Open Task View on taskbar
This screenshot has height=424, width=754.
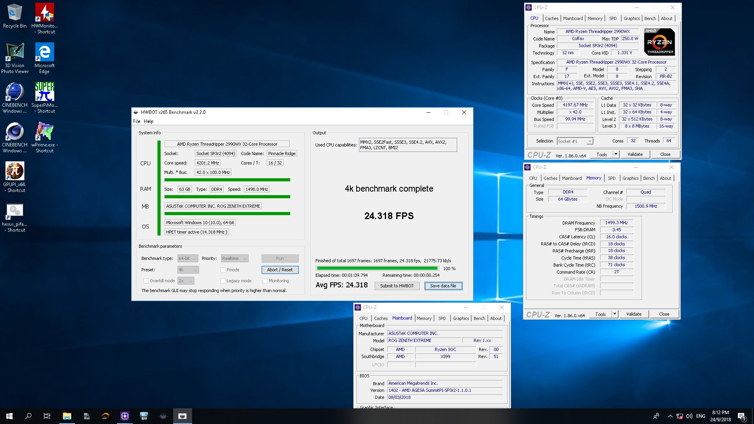click(47, 416)
